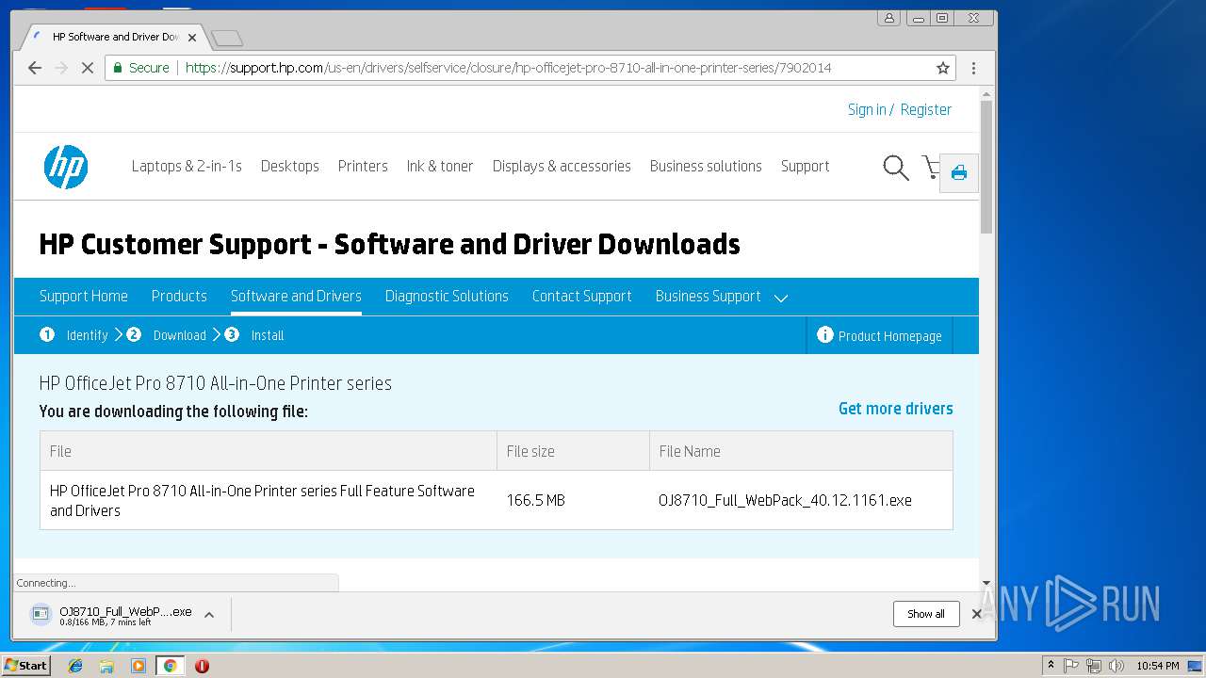Open the Contact Support tab
Screen dimensions: 1206x678
tap(581, 296)
